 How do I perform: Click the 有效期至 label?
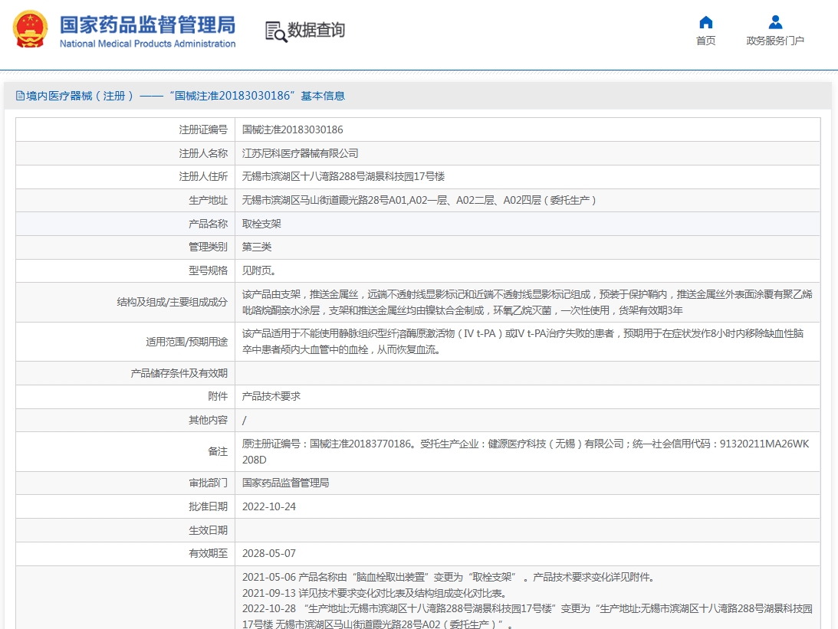tap(208, 554)
